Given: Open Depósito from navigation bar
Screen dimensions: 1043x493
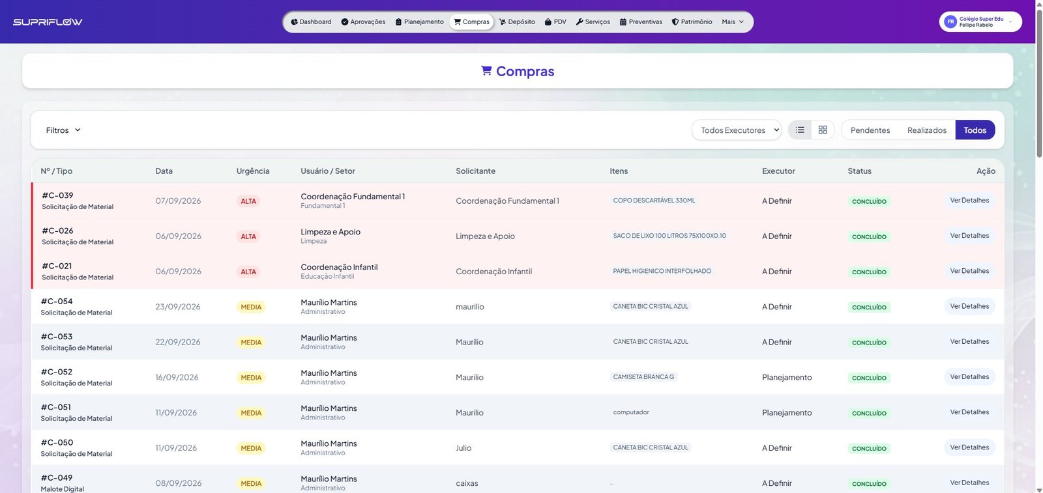Looking at the screenshot, I should coord(517,22).
